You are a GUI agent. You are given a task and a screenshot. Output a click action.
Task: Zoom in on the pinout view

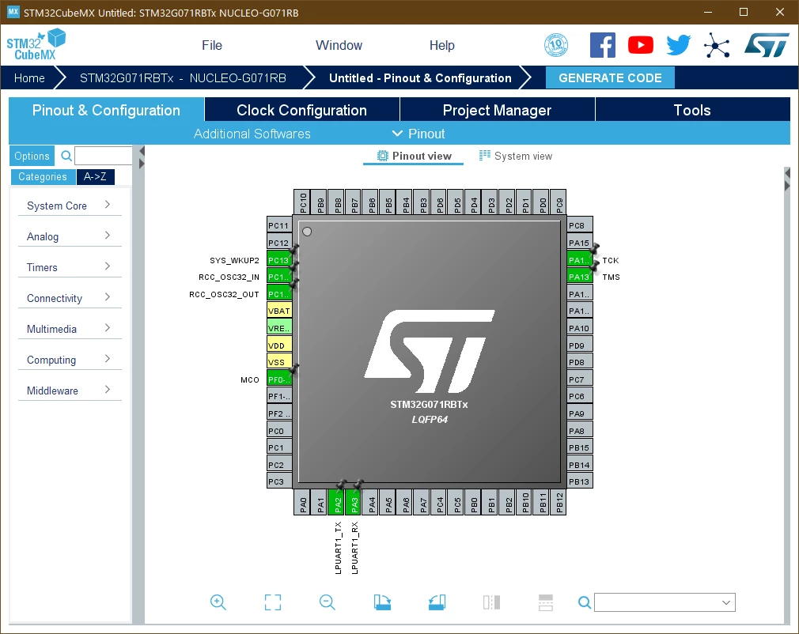218,602
